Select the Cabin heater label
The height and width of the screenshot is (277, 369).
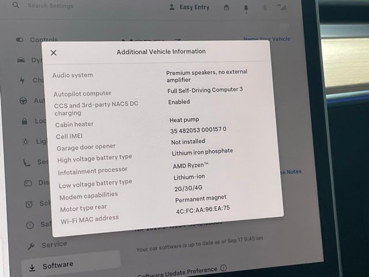pyautogui.click(x=74, y=125)
